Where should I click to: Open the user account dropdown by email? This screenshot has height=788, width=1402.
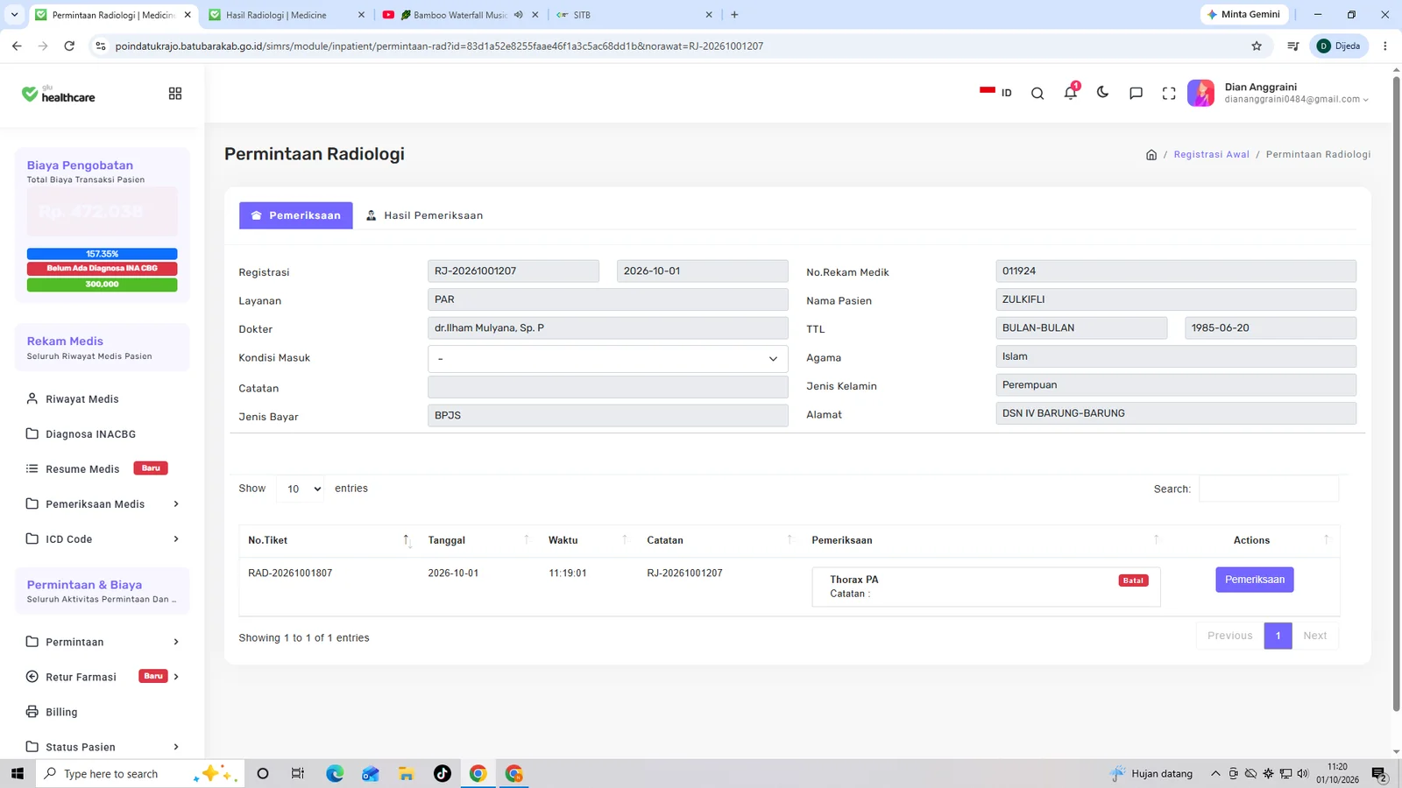(1296, 100)
